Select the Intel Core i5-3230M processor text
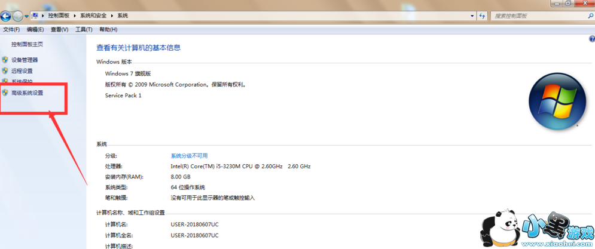 240,167
